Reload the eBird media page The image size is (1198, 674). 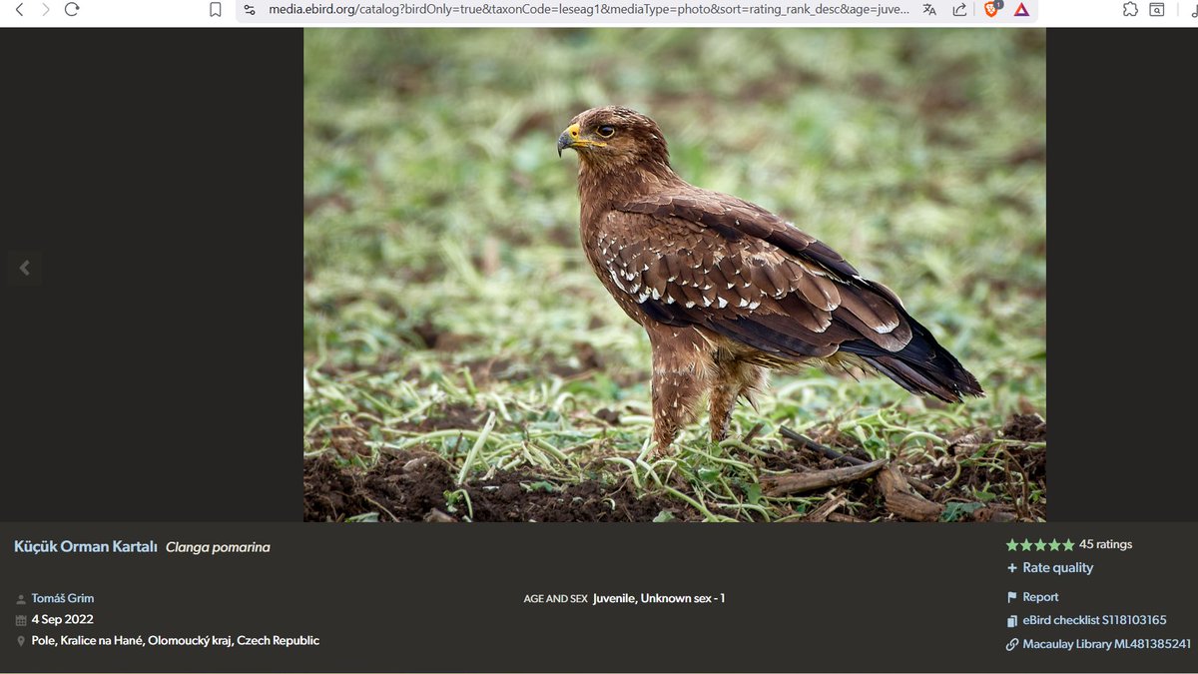pos(70,9)
